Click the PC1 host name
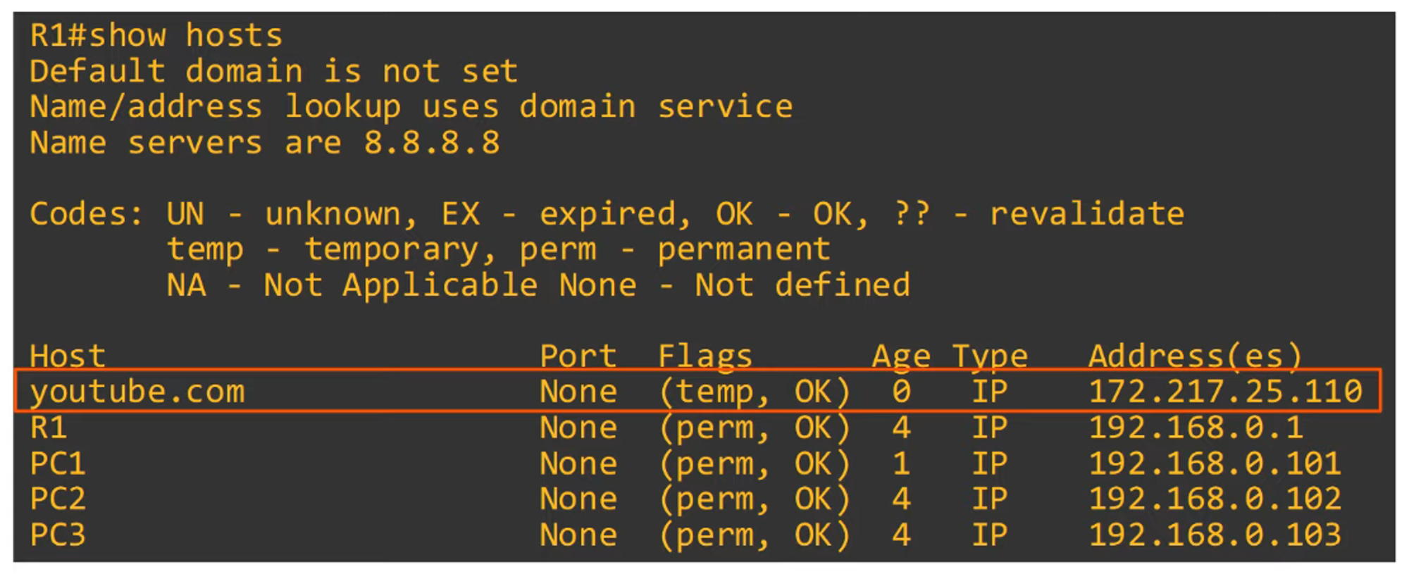 (58, 463)
